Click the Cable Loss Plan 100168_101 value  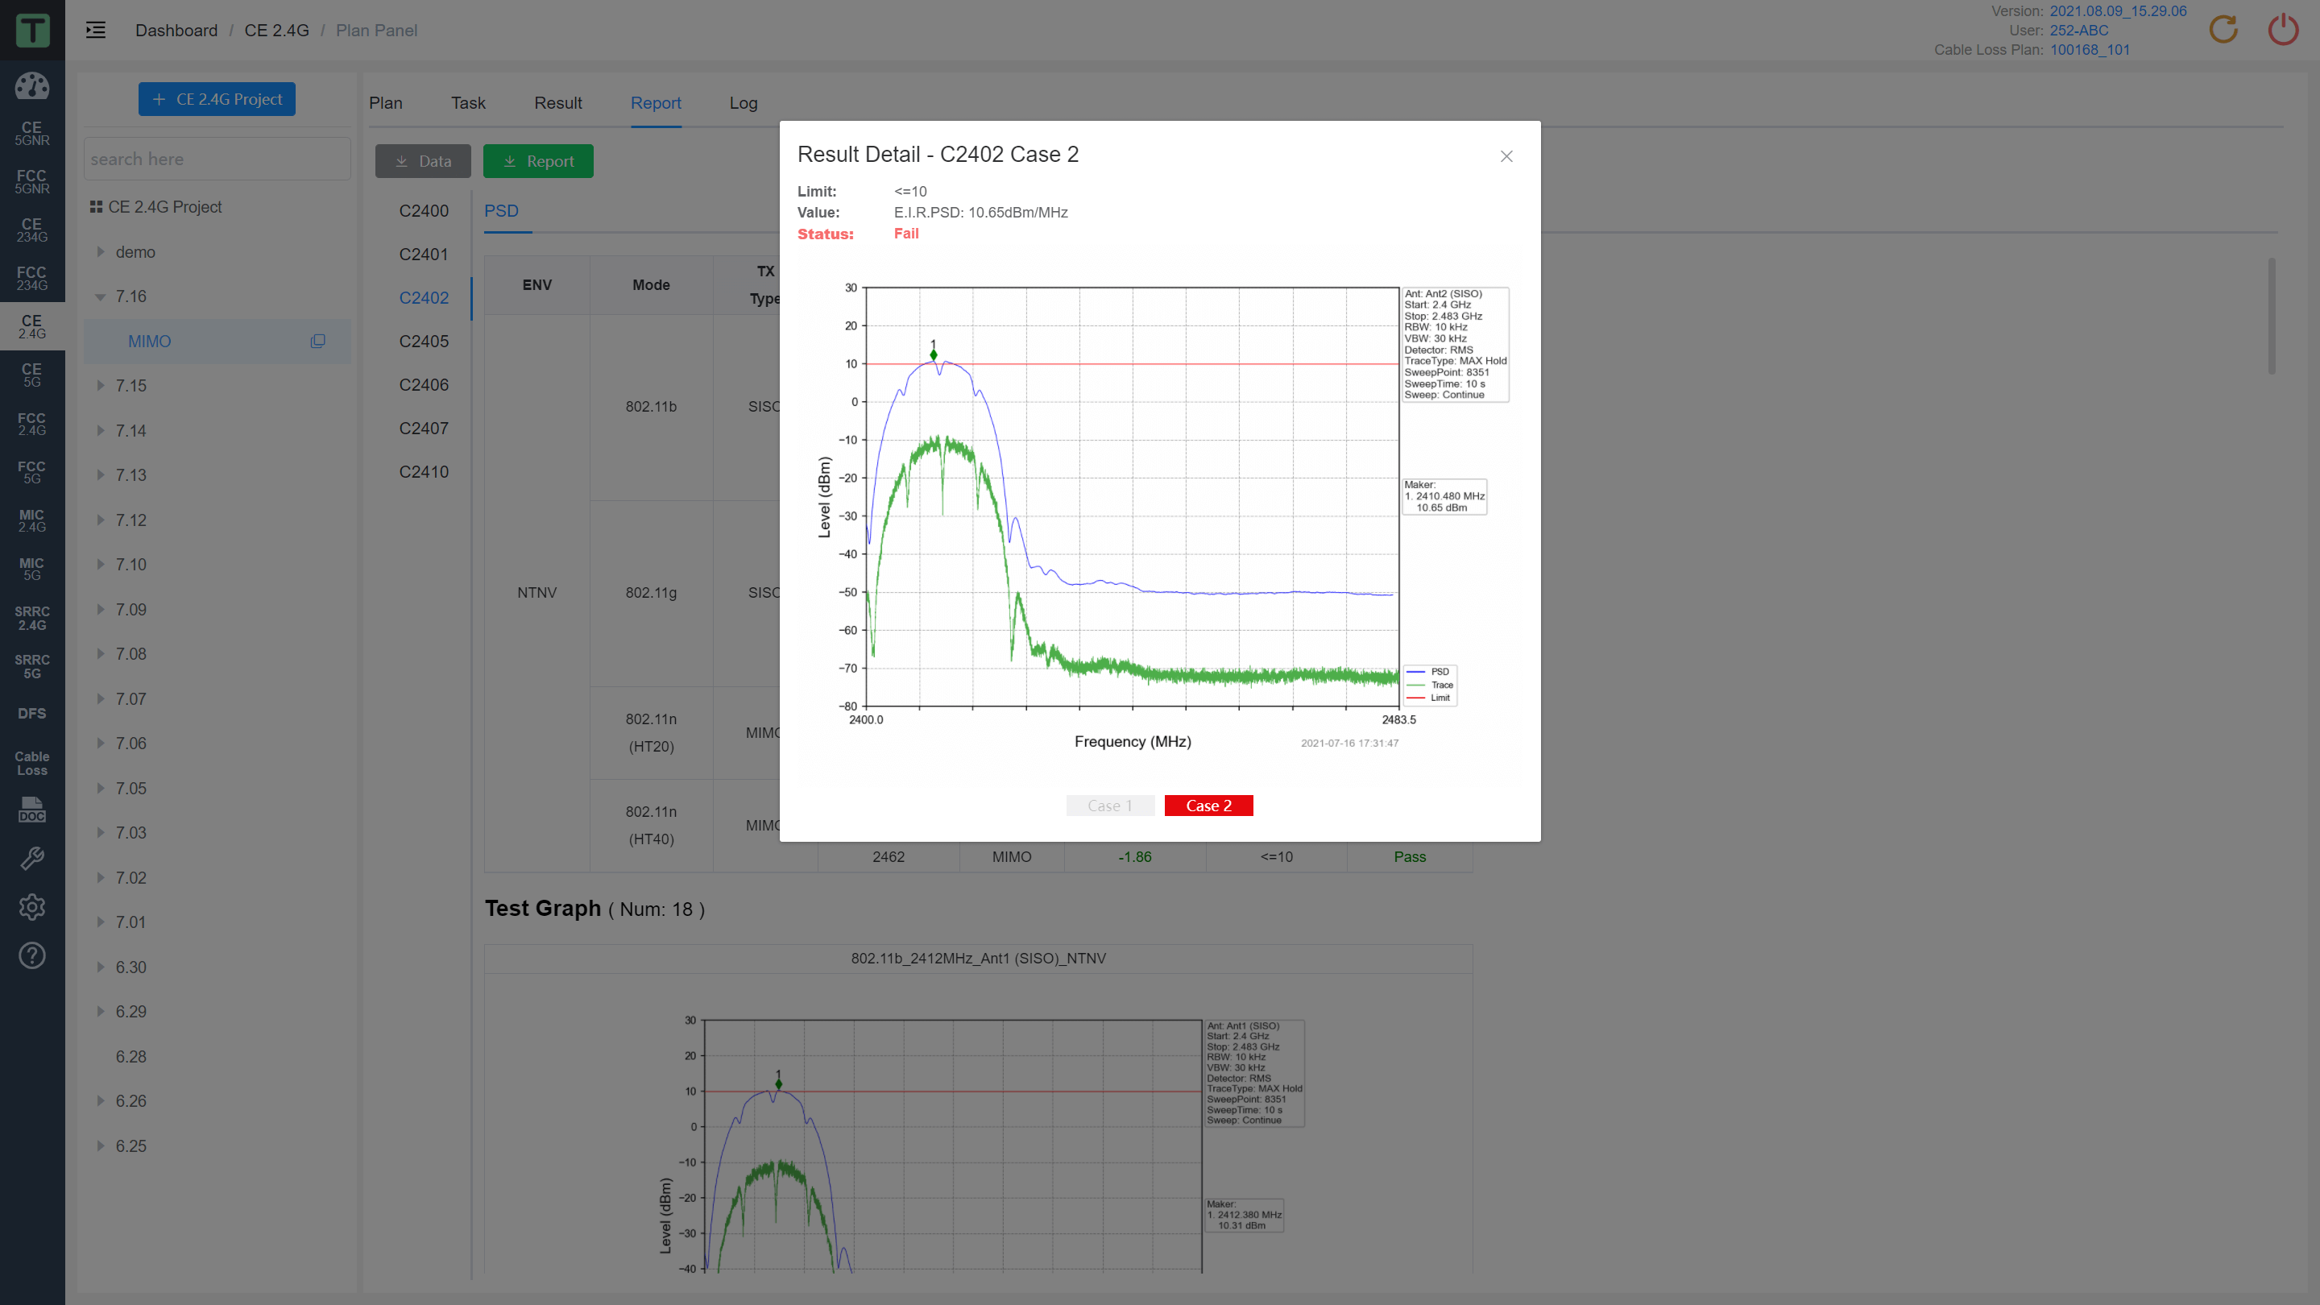click(2090, 49)
